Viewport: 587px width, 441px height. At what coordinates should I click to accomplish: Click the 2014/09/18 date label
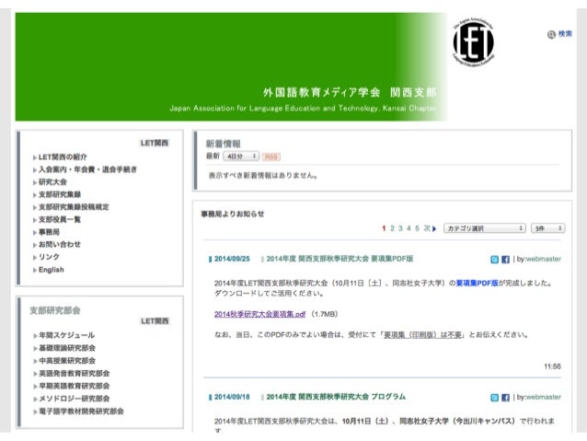(x=232, y=397)
